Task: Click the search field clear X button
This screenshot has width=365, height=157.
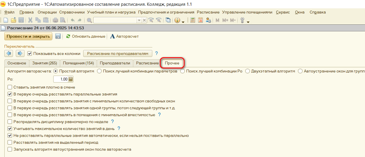Action: tap(145, 20)
